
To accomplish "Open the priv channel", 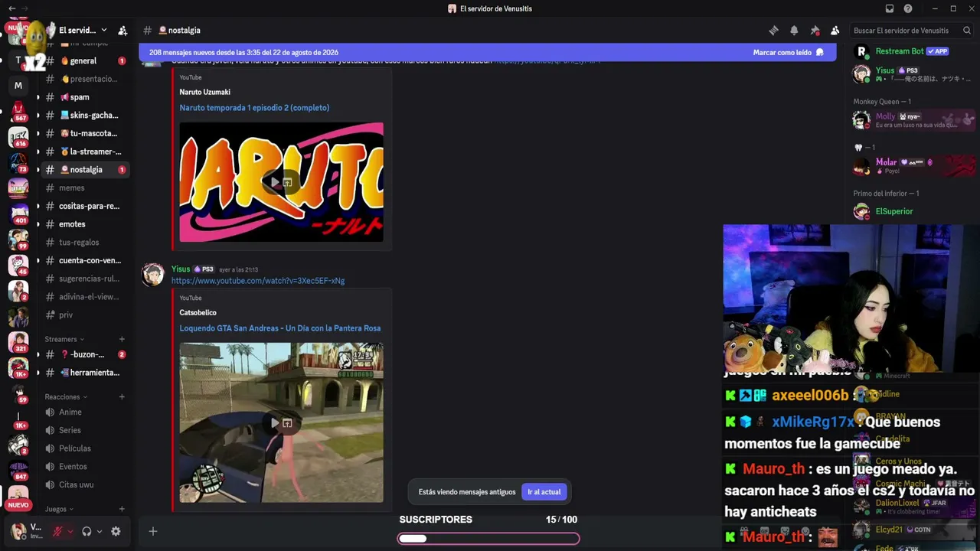I will click(83, 315).
